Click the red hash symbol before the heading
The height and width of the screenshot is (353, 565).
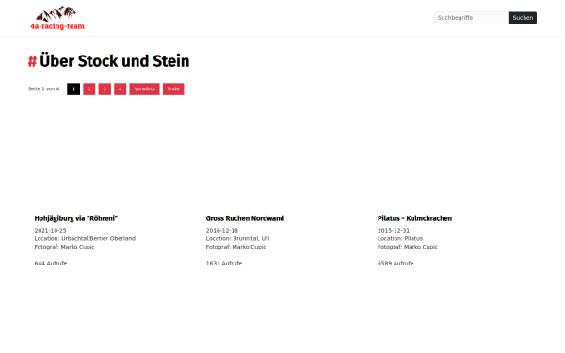(x=32, y=61)
